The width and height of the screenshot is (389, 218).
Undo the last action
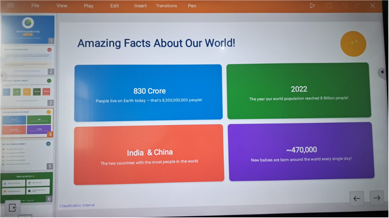coord(344,6)
